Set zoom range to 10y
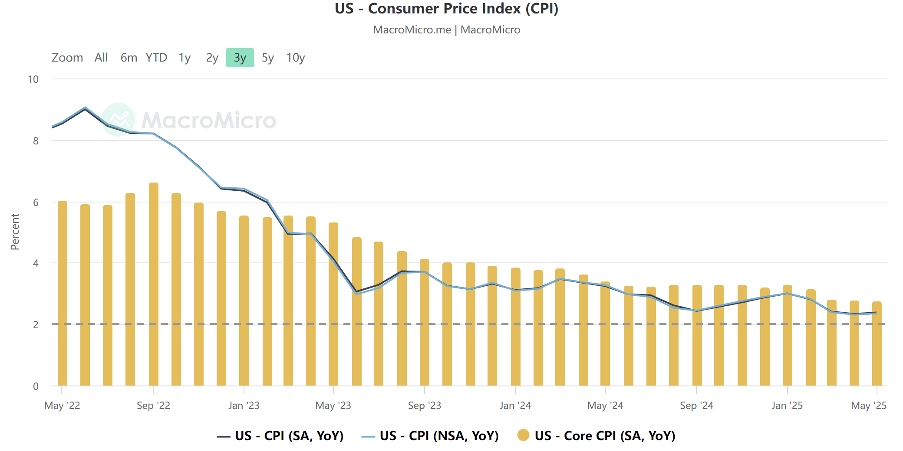The width and height of the screenshot is (903, 451). pos(295,58)
